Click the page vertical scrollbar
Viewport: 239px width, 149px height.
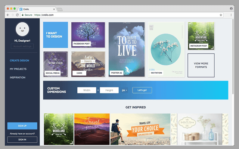pos(233,56)
